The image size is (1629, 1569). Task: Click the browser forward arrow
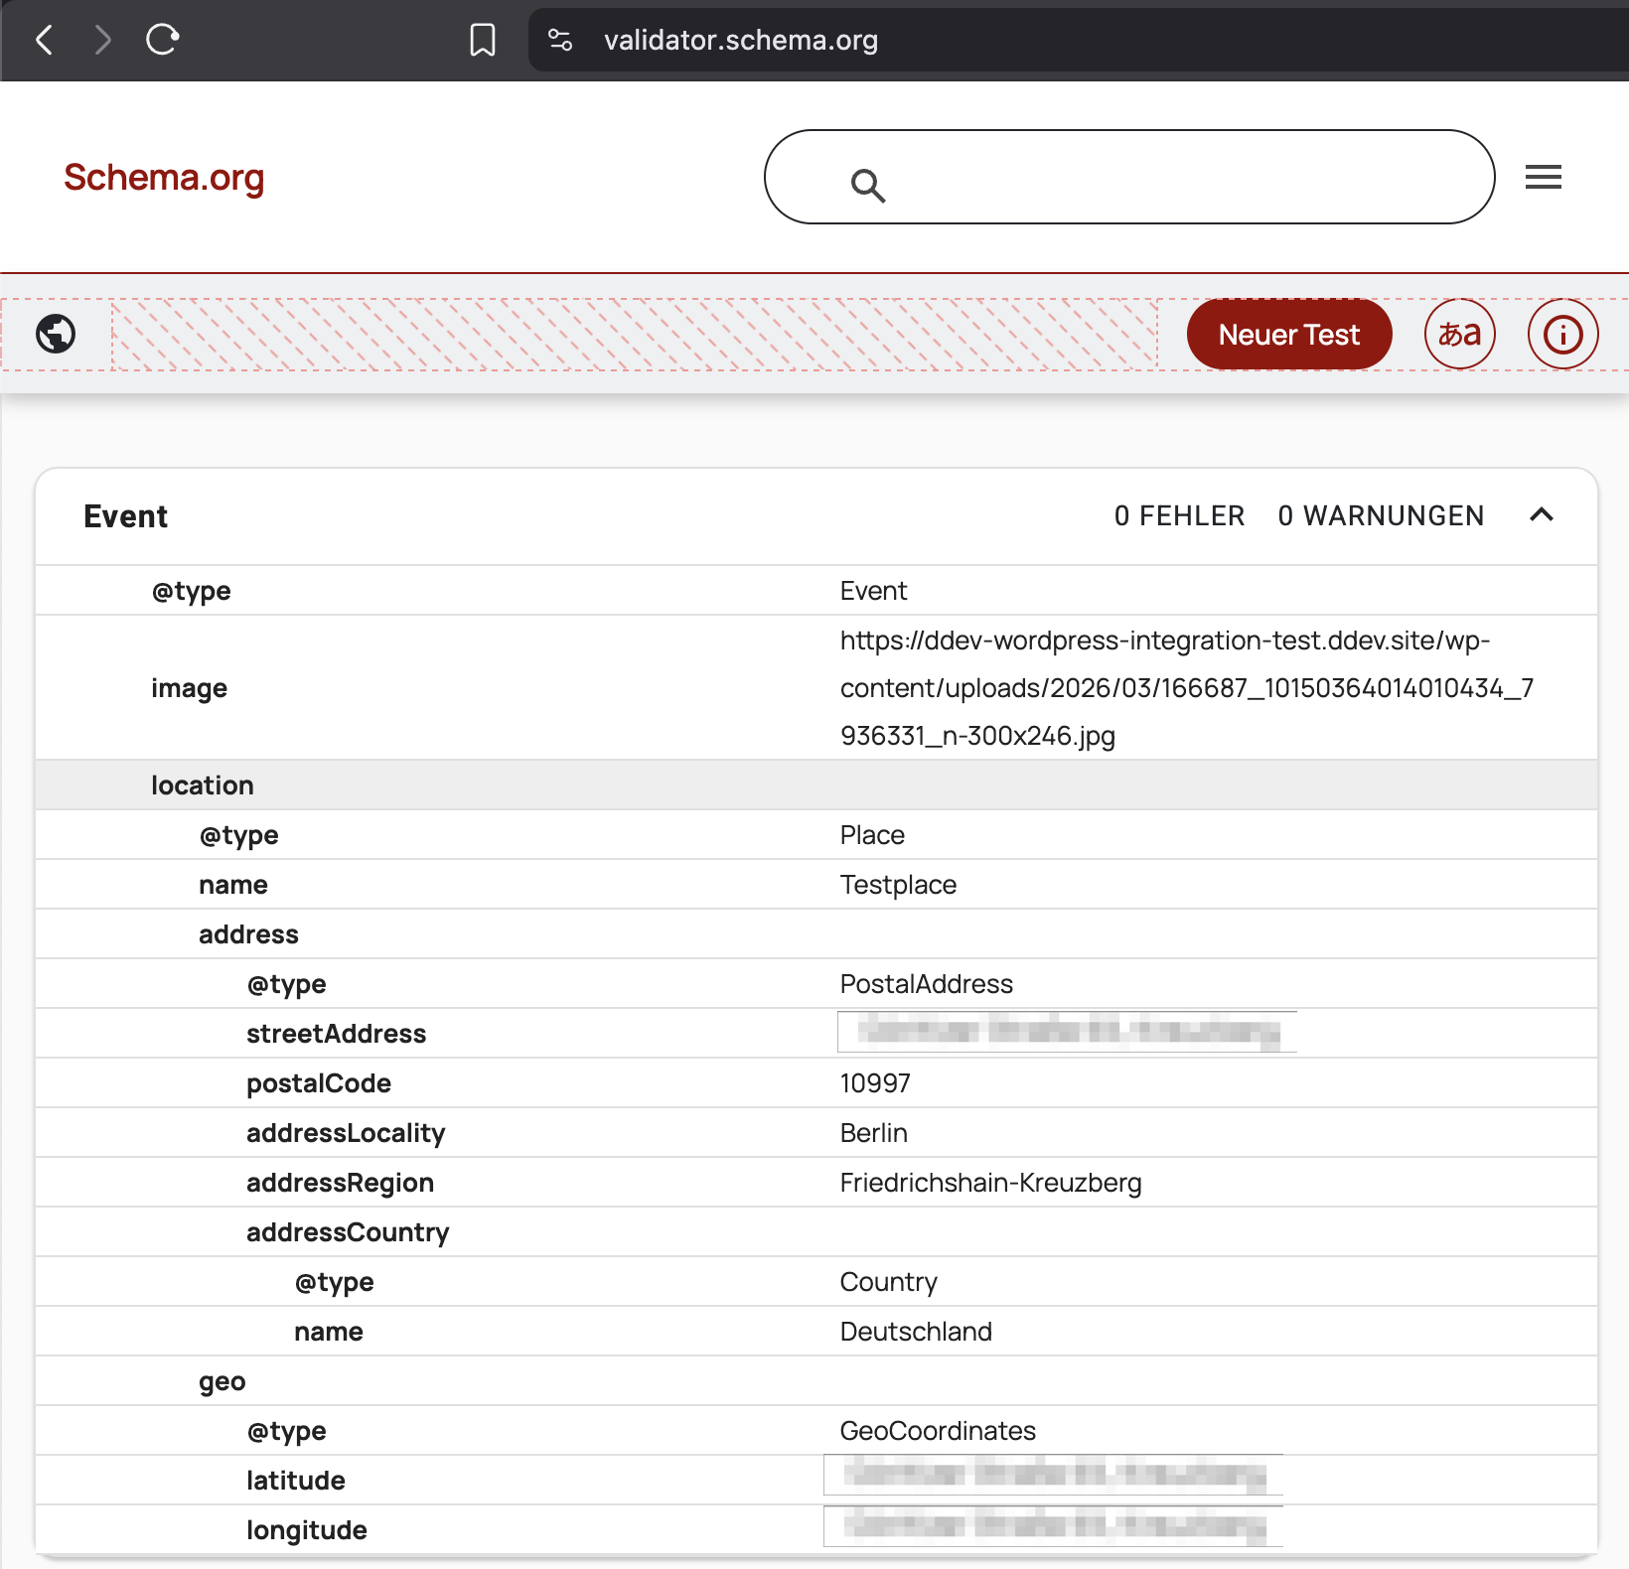[x=102, y=40]
